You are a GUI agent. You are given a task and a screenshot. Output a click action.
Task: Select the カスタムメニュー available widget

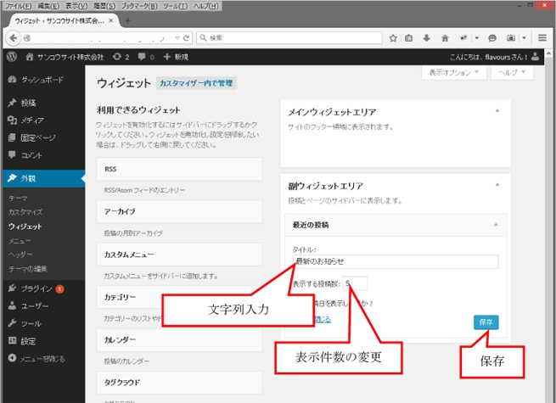[179, 255]
